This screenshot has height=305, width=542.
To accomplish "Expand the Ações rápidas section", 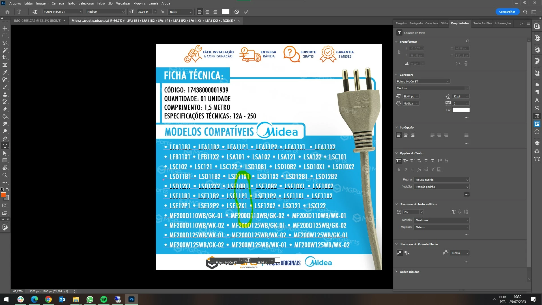I will (396, 272).
